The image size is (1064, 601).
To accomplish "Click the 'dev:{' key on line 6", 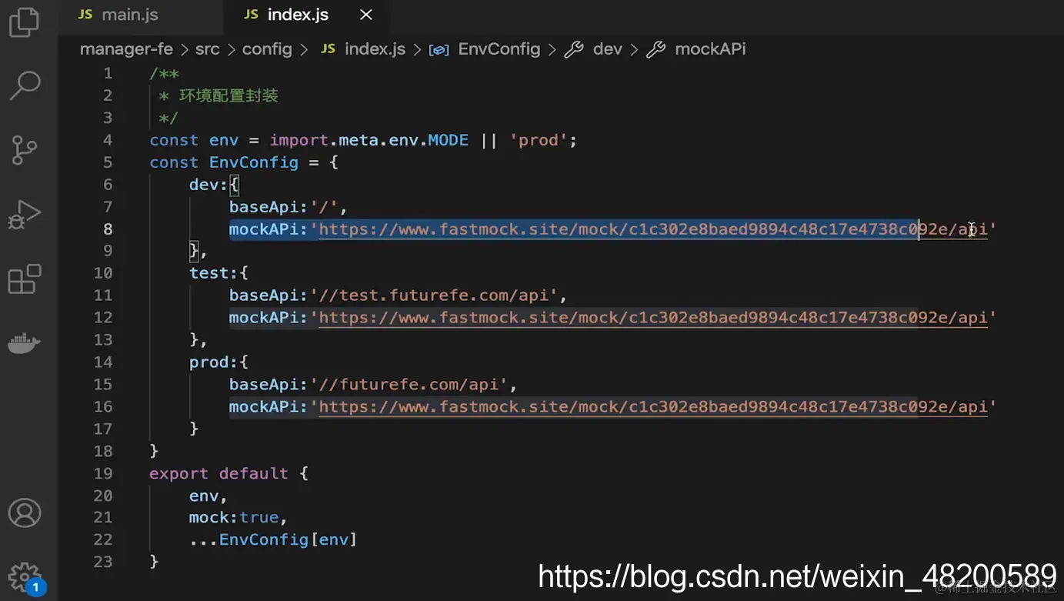I will click(x=215, y=185).
